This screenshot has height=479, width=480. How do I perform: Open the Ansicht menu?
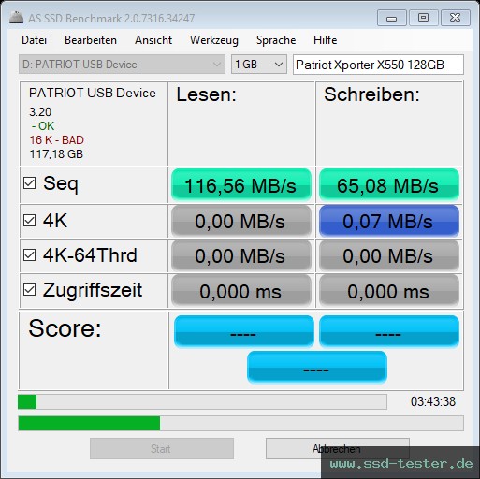click(153, 40)
